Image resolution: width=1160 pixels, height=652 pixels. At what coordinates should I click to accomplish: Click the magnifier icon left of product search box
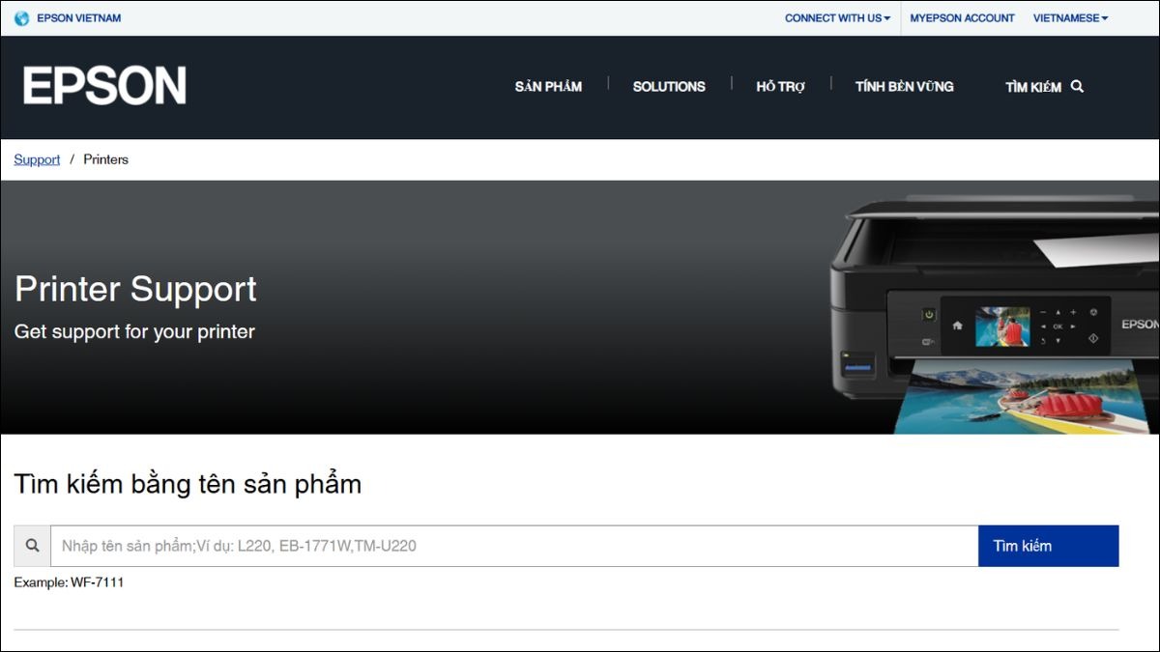(x=33, y=546)
